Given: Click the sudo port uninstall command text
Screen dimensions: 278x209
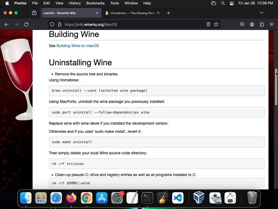Looking at the screenshot, I should [100, 112].
